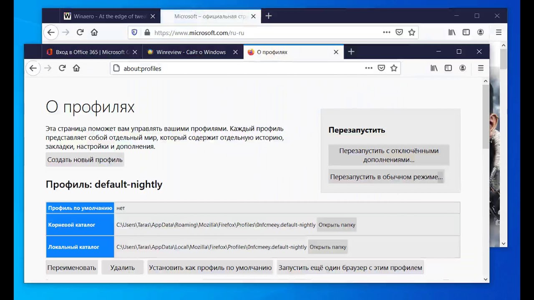Select Microsoft – официальная tab in rear window
534x300 pixels.
point(210,16)
